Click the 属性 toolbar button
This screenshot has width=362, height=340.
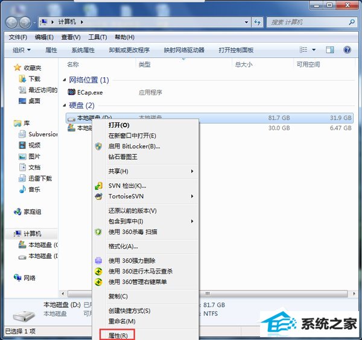tap(51, 50)
